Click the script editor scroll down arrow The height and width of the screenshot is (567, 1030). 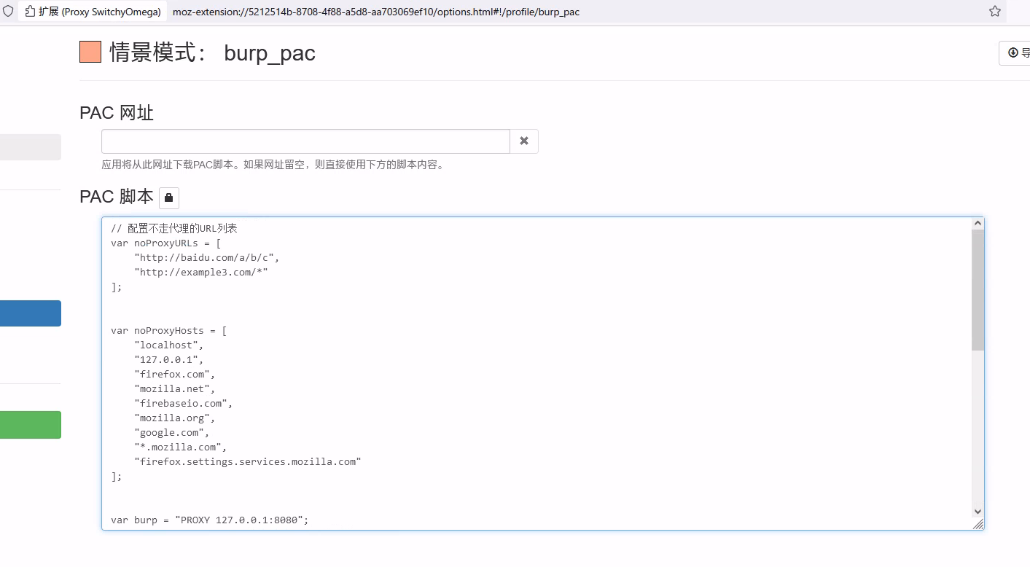tap(978, 512)
